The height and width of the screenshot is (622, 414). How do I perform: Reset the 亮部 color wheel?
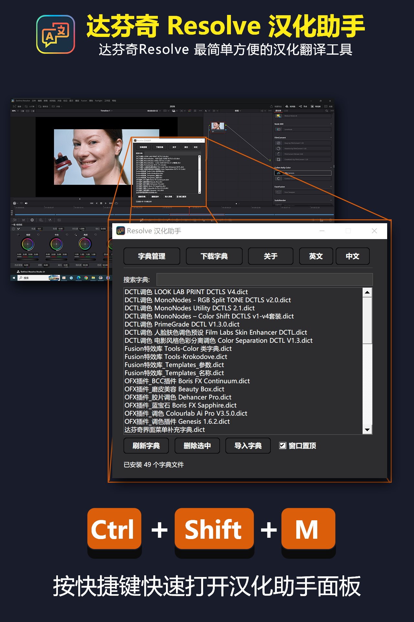tap(96, 235)
